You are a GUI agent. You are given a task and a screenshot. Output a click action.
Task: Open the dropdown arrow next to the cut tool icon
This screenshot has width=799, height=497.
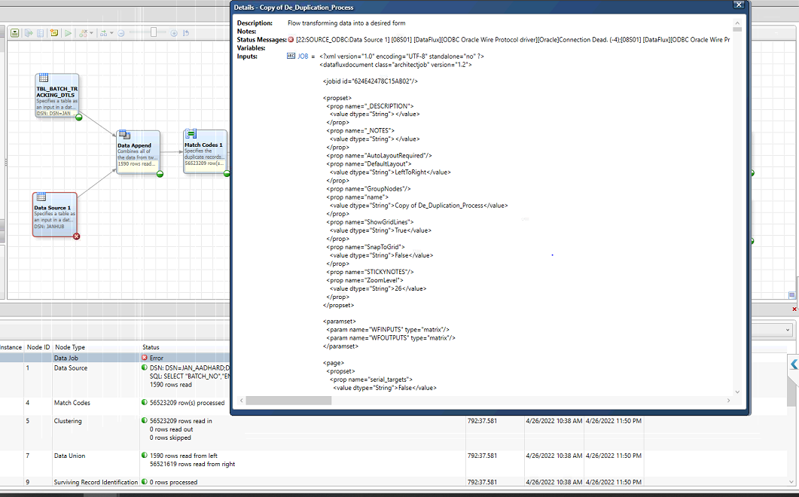tap(93, 32)
